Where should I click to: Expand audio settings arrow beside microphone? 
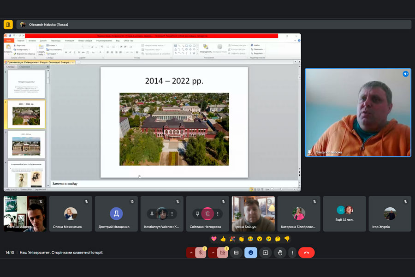[x=191, y=253]
